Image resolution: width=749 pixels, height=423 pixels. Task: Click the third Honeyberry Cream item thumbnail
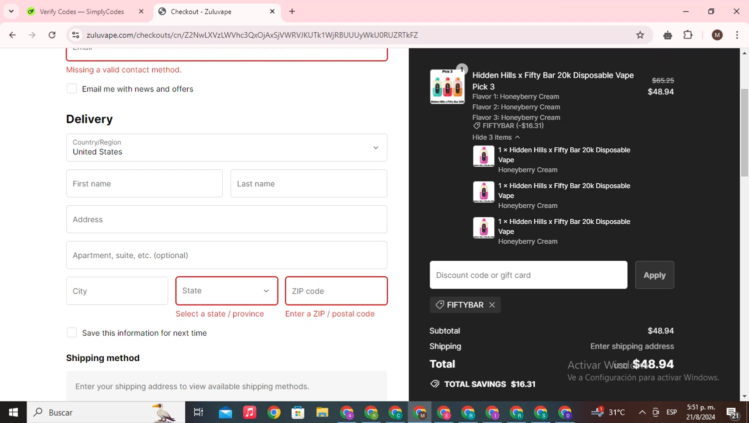[x=483, y=228]
